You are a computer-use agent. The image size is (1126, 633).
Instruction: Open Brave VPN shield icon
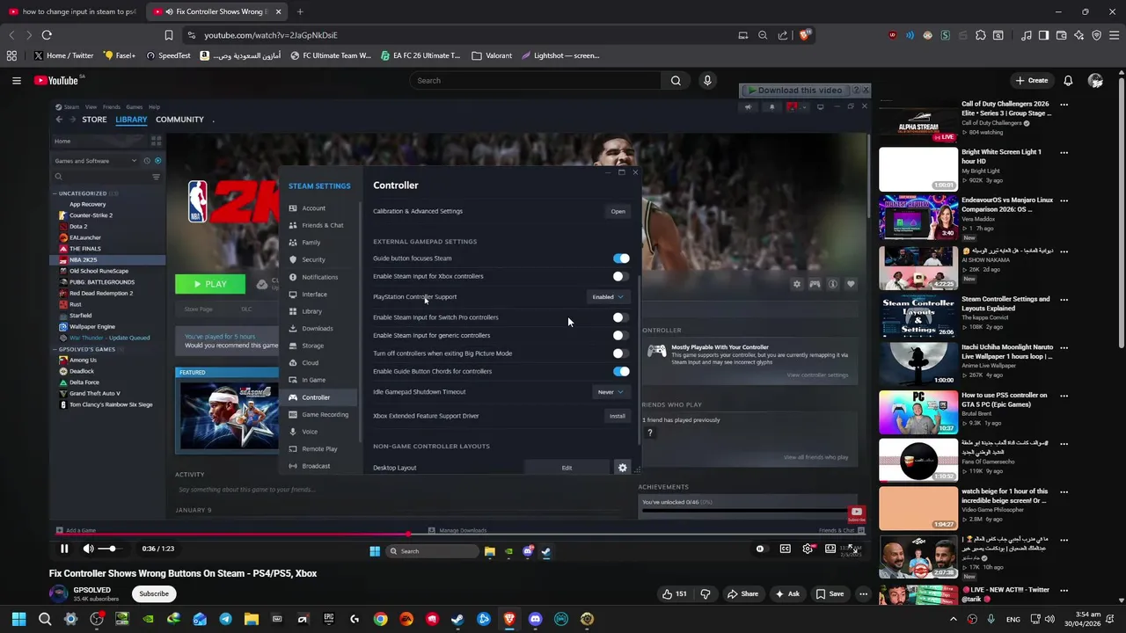tap(1097, 35)
